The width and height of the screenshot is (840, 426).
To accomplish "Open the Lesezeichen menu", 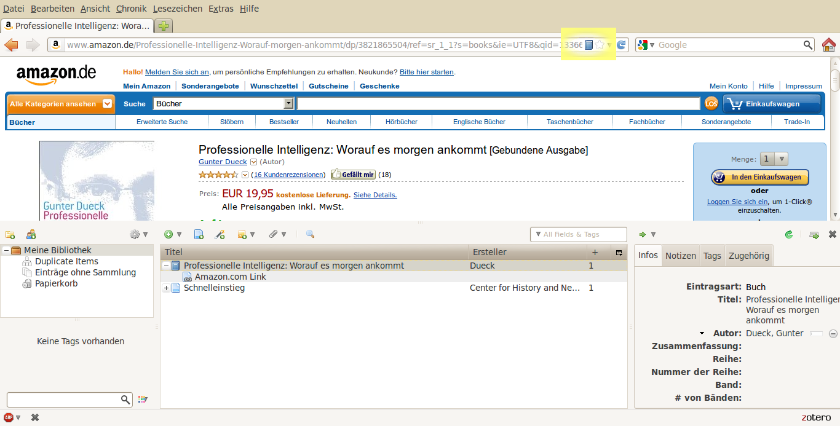I will point(178,9).
